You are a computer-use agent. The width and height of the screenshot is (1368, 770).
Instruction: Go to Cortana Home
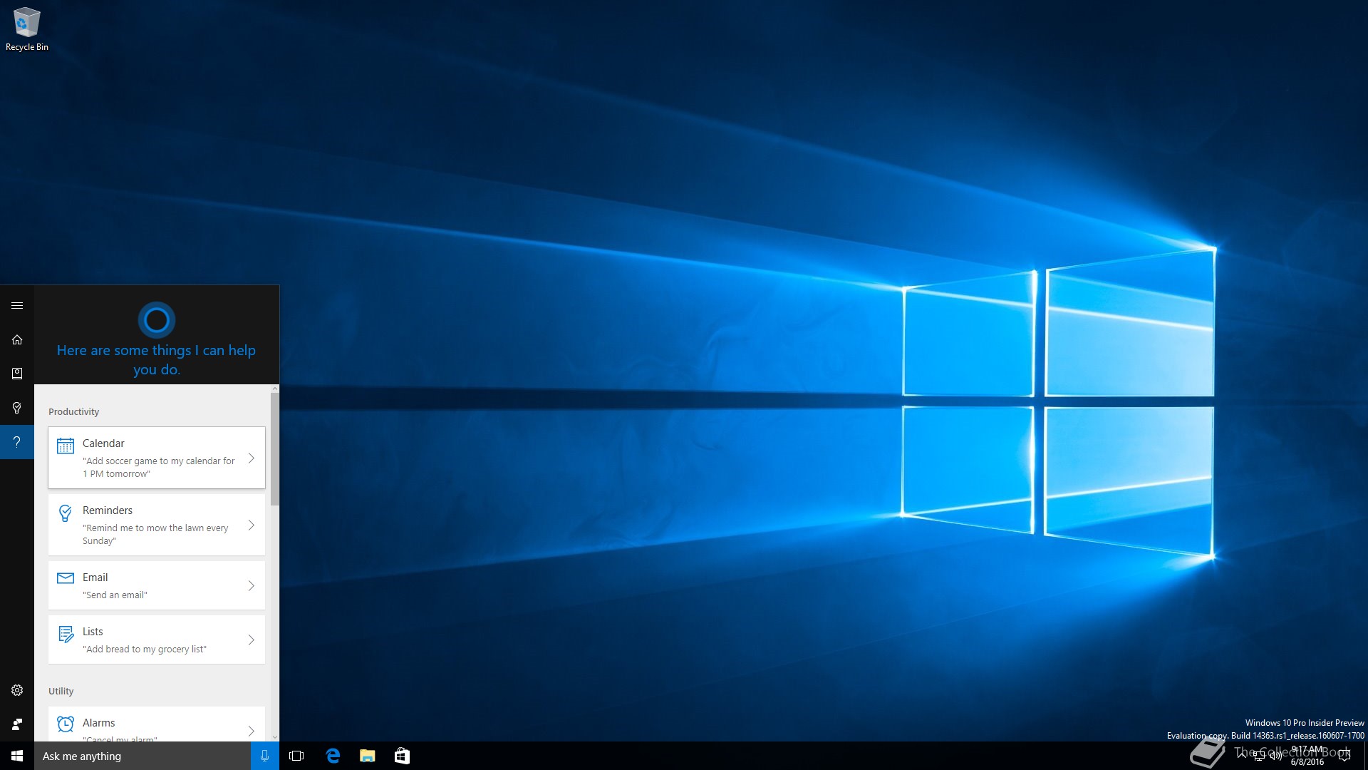pos(17,340)
